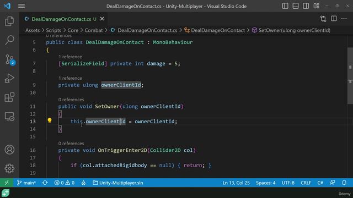Screen dimensions: 353x198
Task: Open the Customize Layout menu
Action: [x=316, y=6]
